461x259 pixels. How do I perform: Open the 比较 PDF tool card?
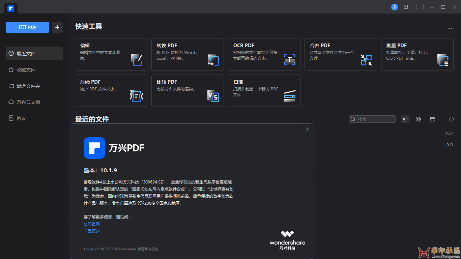pyautogui.click(x=188, y=91)
